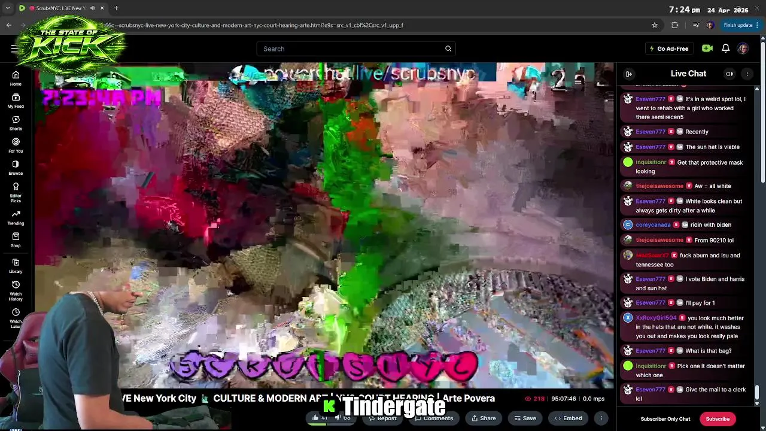View the Trending sidebar section

(16, 217)
